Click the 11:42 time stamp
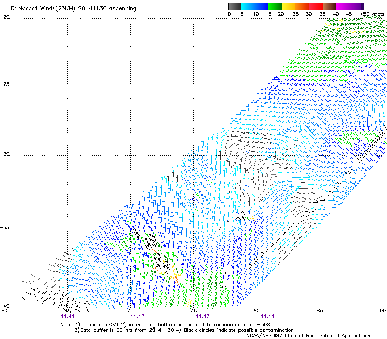This screenshot has width=387, height=339. point(137,317)
